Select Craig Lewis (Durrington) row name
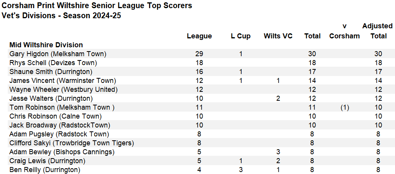The width and height of the screenshot is (395, 174). point(47,161)
